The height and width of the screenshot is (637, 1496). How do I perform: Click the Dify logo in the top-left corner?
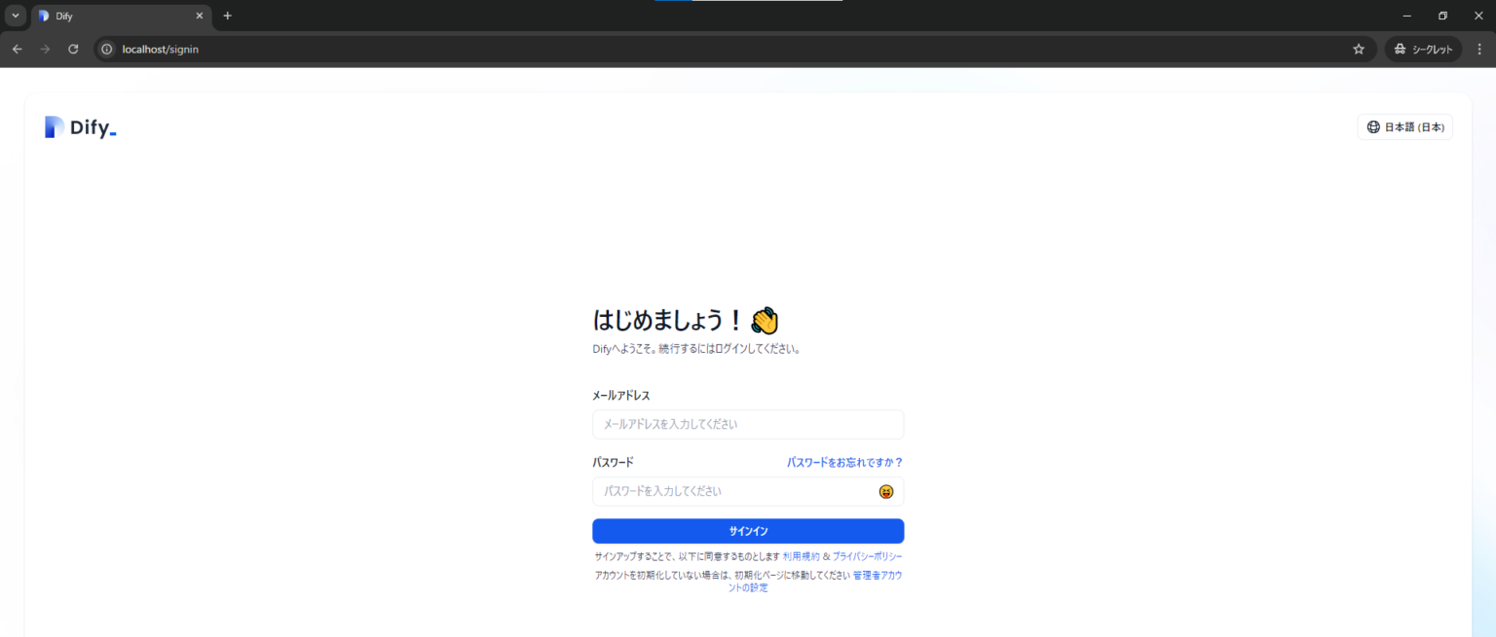81,126
